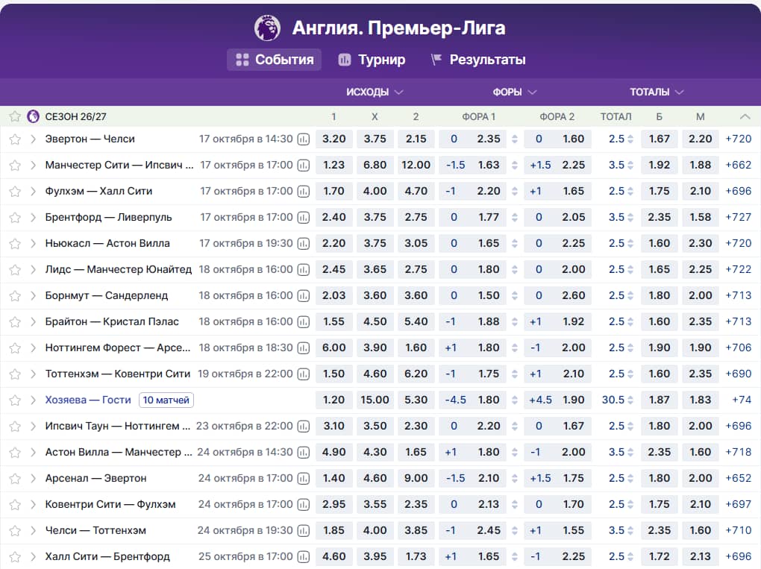761x569 pixels.
Task: Open statistics icon for Ковентри Сити — Фулхэм
Action: pos(304,505)
